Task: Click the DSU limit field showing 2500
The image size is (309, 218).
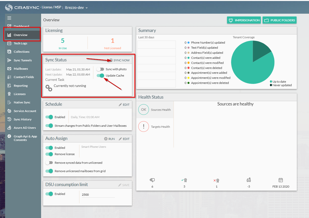Action: [x=98, y=195]
